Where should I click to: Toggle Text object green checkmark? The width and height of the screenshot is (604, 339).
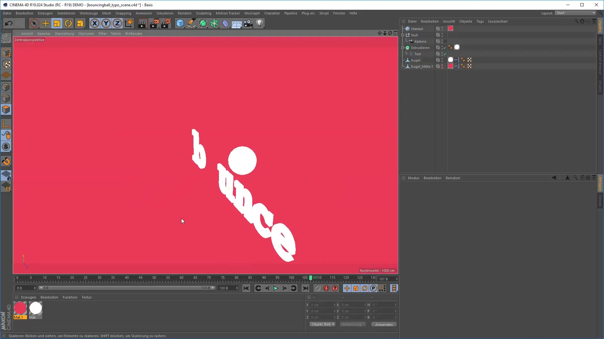pos(445,54)
